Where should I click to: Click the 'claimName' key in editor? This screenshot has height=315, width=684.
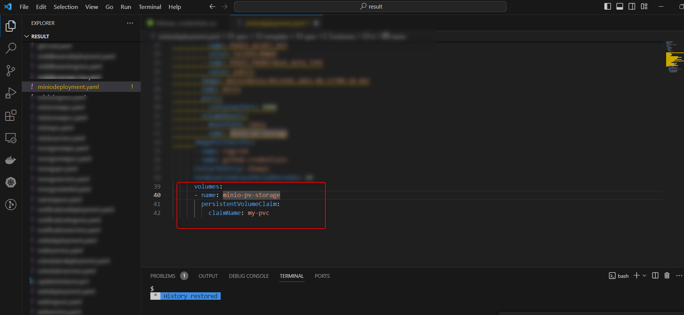pos(224,213)
